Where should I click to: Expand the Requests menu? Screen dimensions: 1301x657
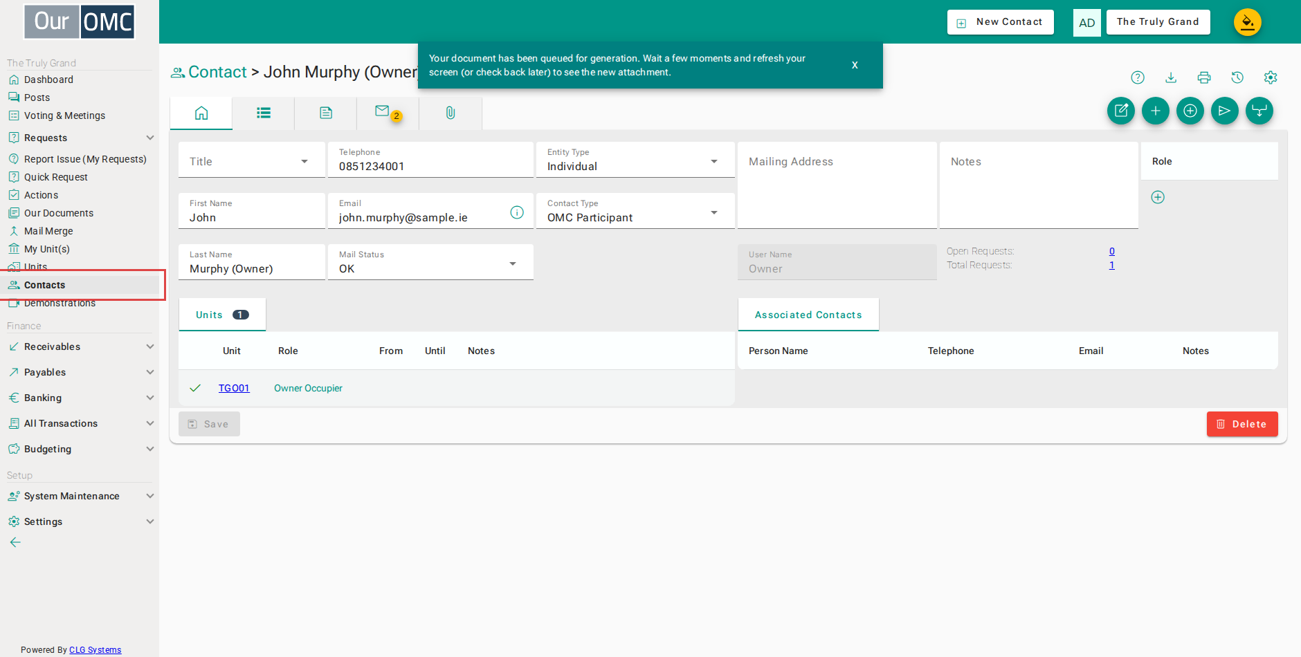pyautogui.click(x=81, y=138)
